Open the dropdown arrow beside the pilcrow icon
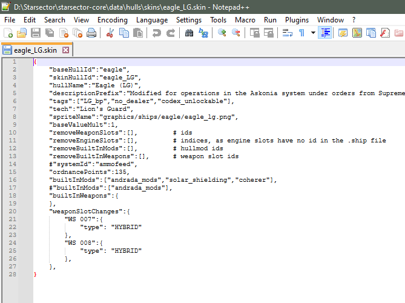Image resolution: width=405 pixels, height=303 pixels. [313, 33]
